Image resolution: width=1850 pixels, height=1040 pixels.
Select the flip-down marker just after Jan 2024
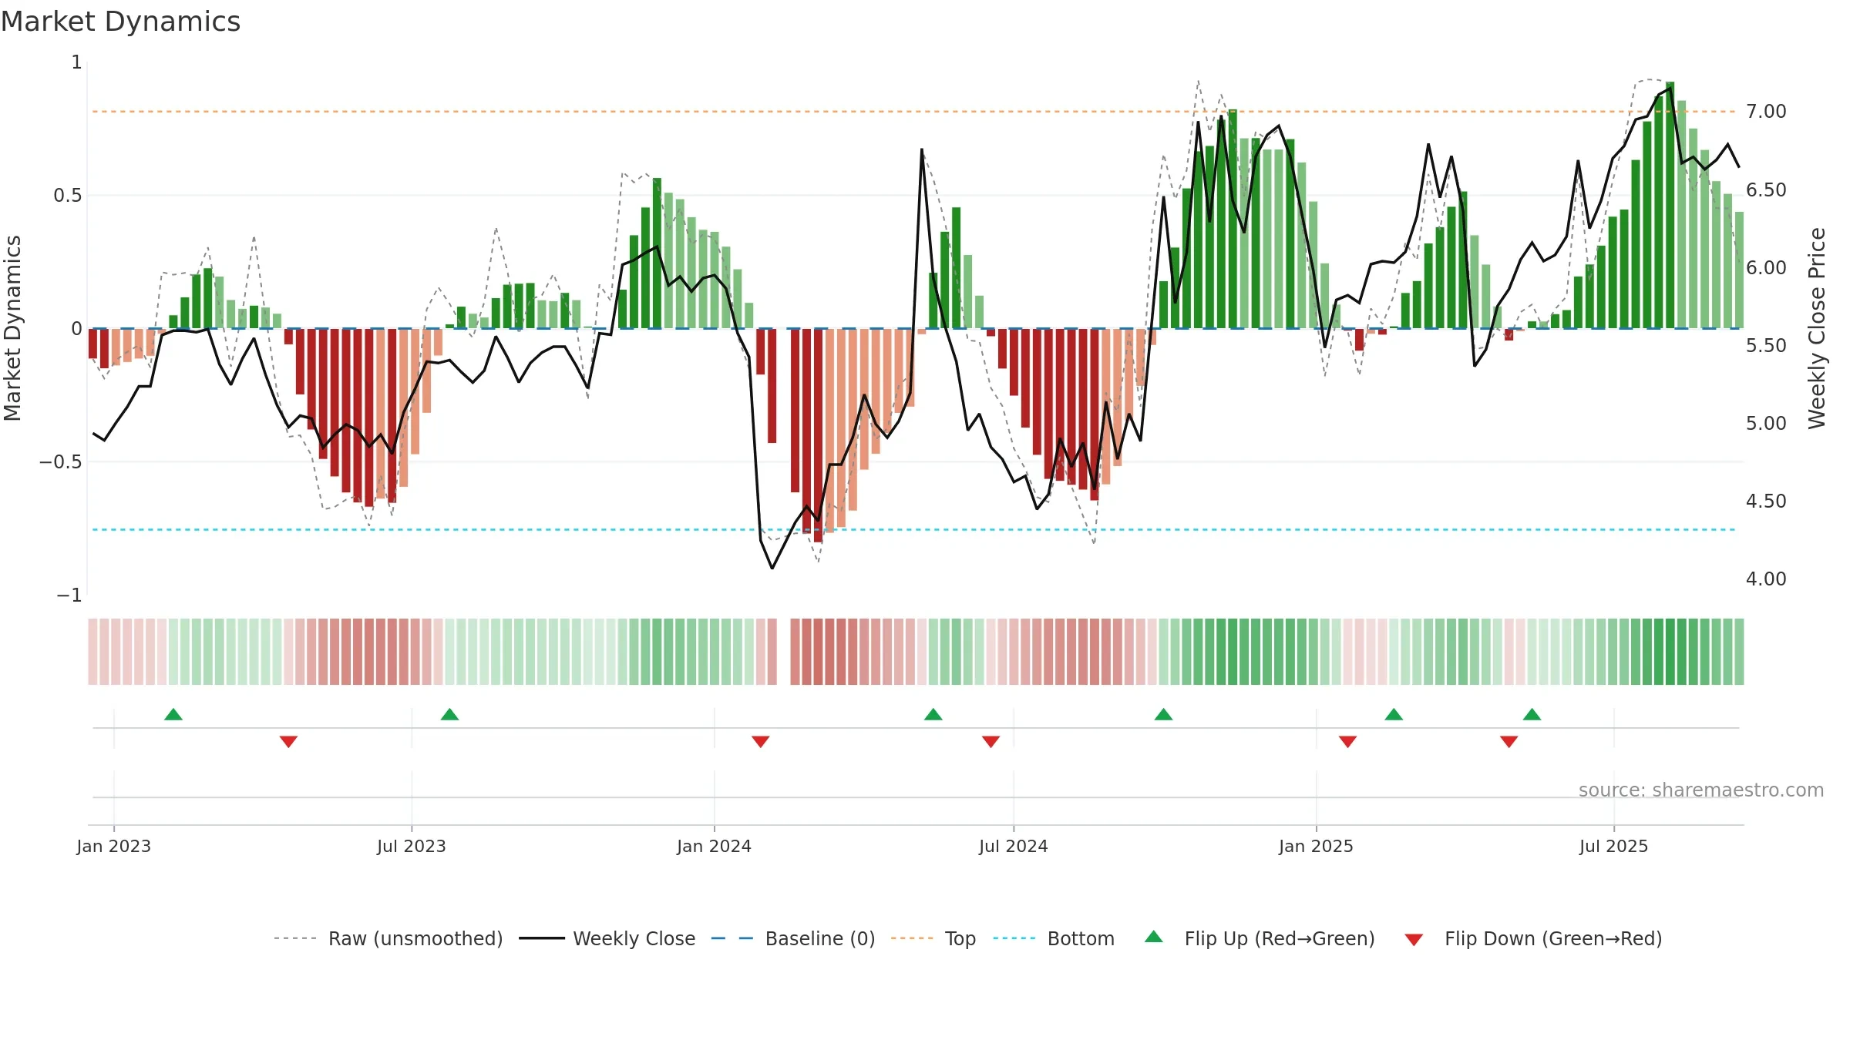[x=761, y=741]
